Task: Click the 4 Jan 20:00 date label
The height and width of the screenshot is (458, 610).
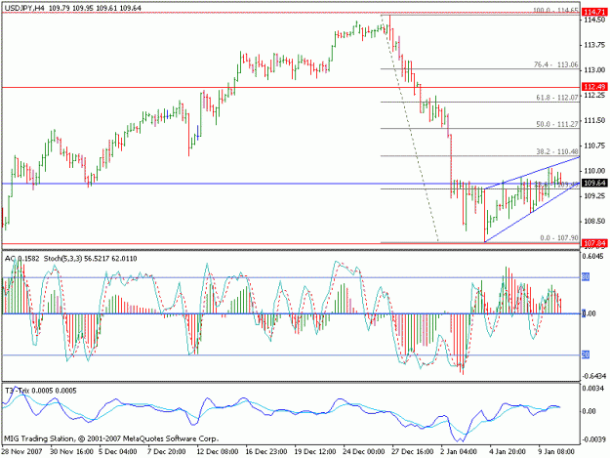Action: click(x=508, y=452)
